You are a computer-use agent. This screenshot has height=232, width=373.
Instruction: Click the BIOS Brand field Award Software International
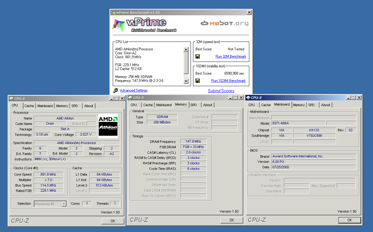point(313,156)
